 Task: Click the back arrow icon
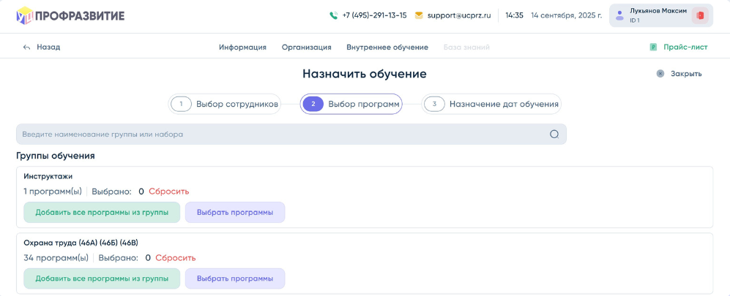[27, 48]
